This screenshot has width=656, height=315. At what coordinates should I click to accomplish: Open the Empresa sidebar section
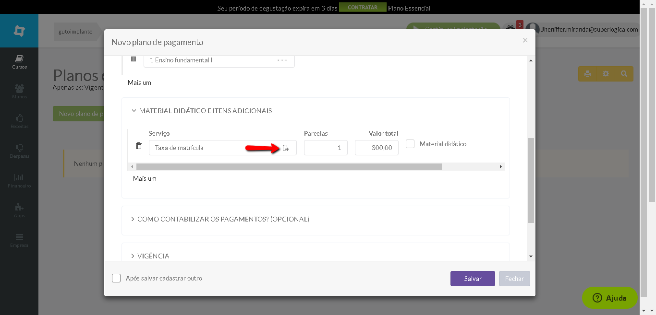pos(19,240)
